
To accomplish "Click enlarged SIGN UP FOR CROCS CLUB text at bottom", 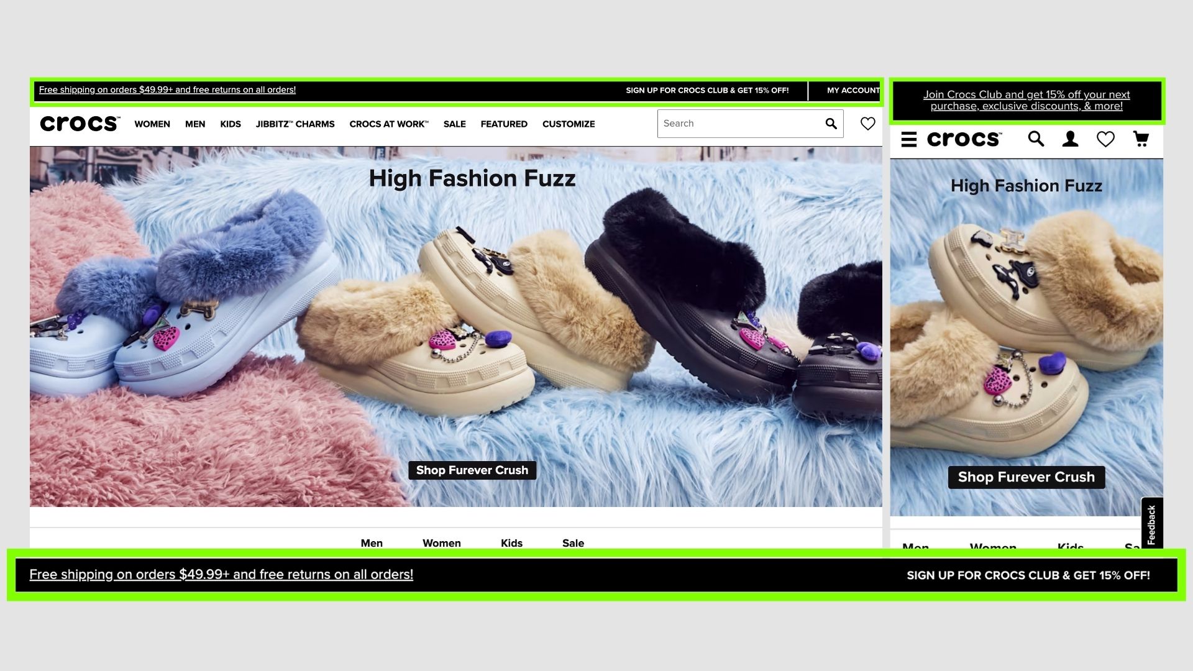I will pos(1028,575).
